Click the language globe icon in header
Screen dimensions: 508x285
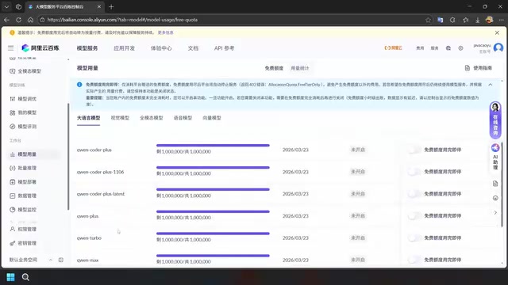[x=448, y=48]
